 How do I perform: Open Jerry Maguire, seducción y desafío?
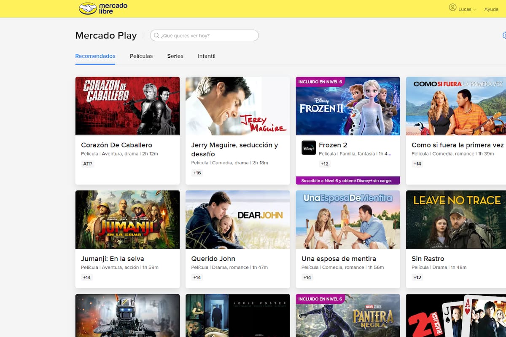click(x=237, y=106)
